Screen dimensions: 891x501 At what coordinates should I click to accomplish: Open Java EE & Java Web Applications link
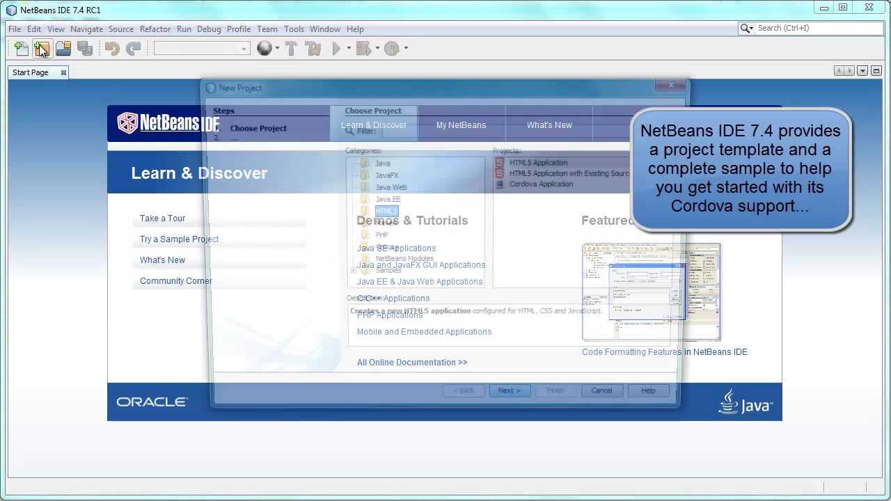[419, 282]
